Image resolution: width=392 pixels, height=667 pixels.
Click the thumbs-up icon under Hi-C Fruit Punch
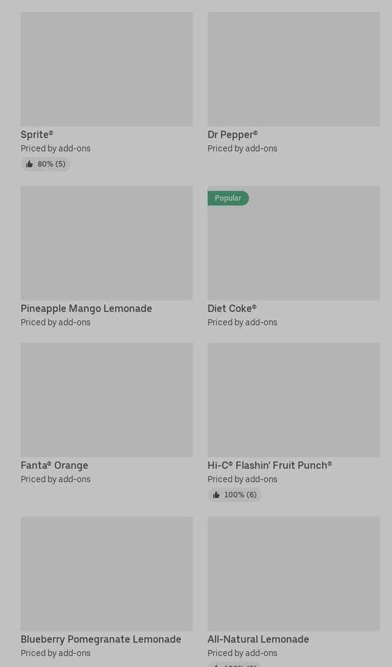tap(216, 495)
